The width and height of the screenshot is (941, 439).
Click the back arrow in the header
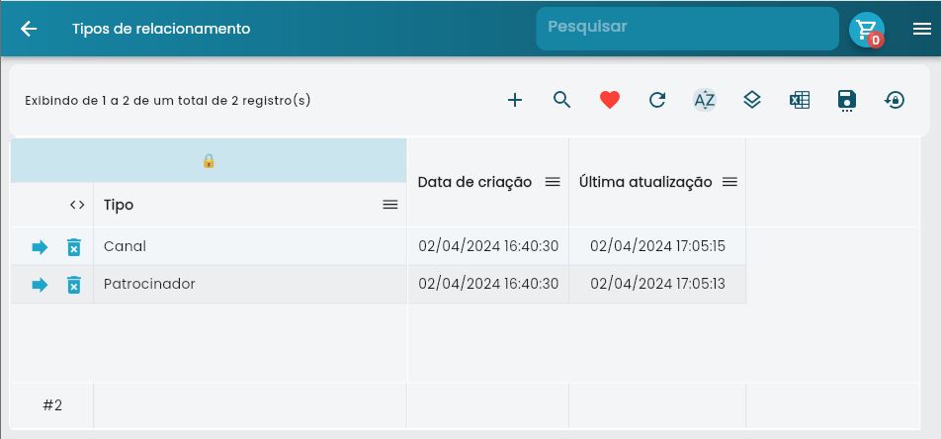[29, 29]
